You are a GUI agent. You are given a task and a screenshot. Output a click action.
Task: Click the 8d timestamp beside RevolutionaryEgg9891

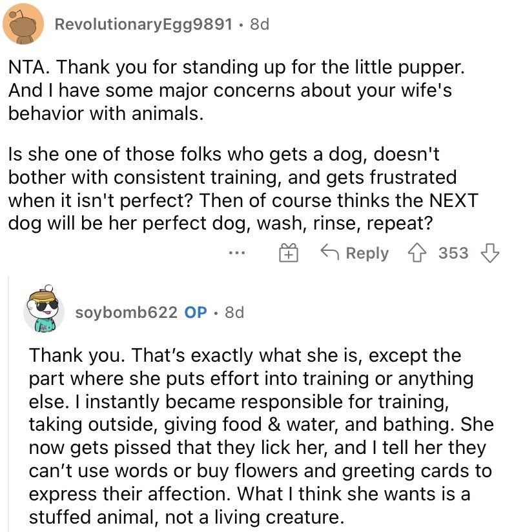(x=259, y=25)
